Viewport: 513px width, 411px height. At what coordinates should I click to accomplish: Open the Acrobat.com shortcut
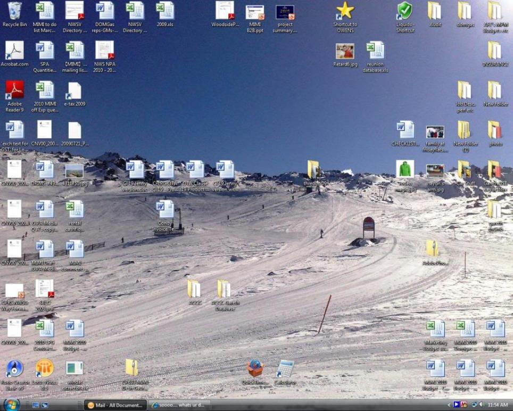[x=14, y=52]
